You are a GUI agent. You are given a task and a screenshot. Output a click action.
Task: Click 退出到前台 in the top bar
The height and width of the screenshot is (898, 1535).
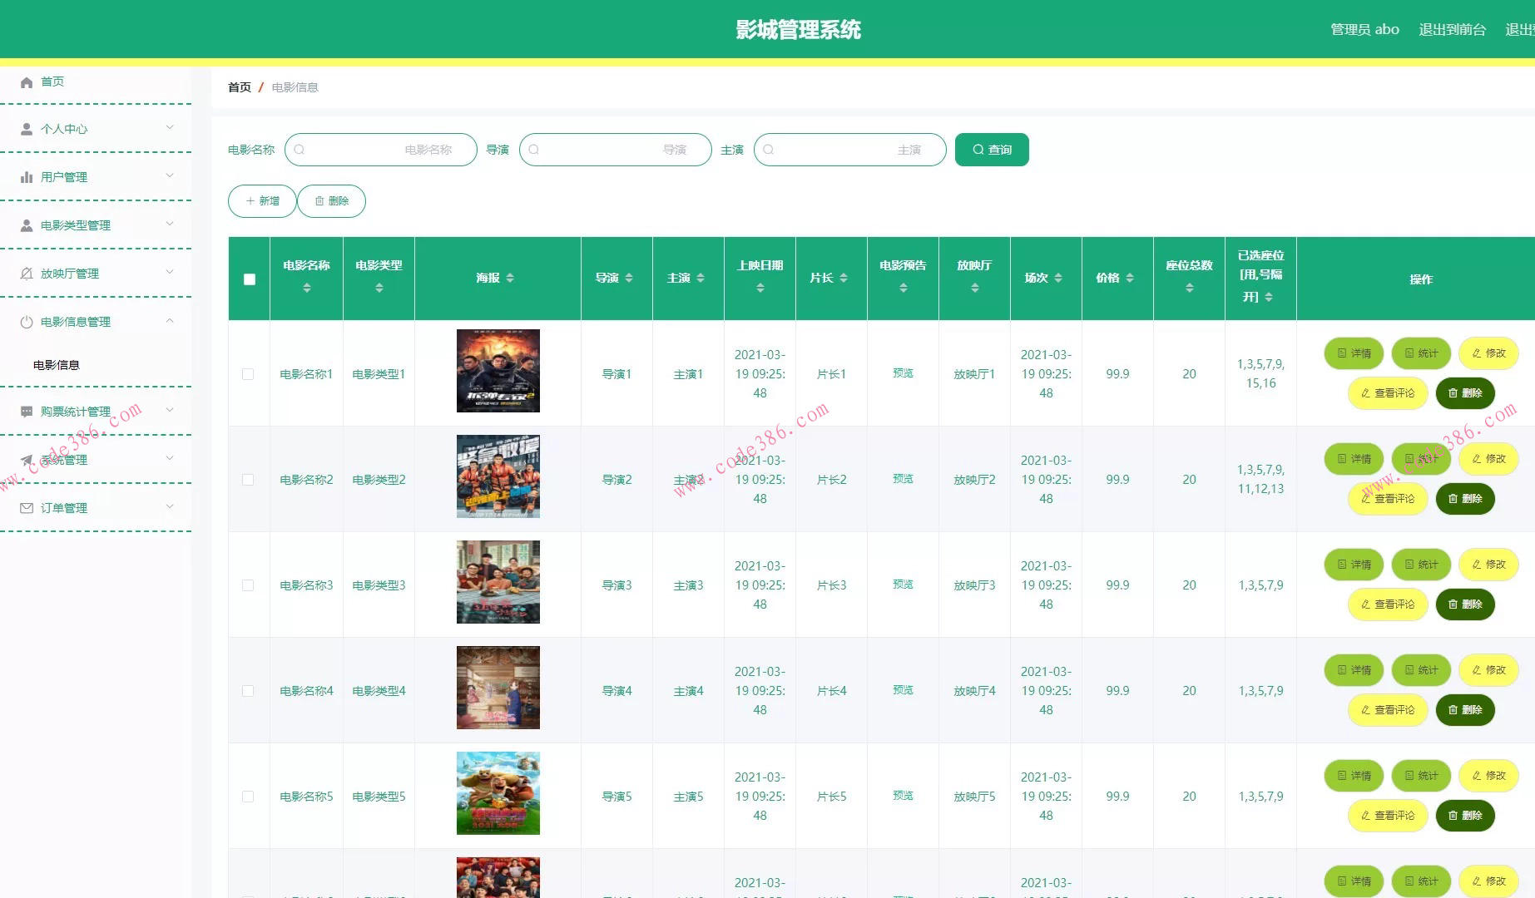click(x=1452, y=28)
